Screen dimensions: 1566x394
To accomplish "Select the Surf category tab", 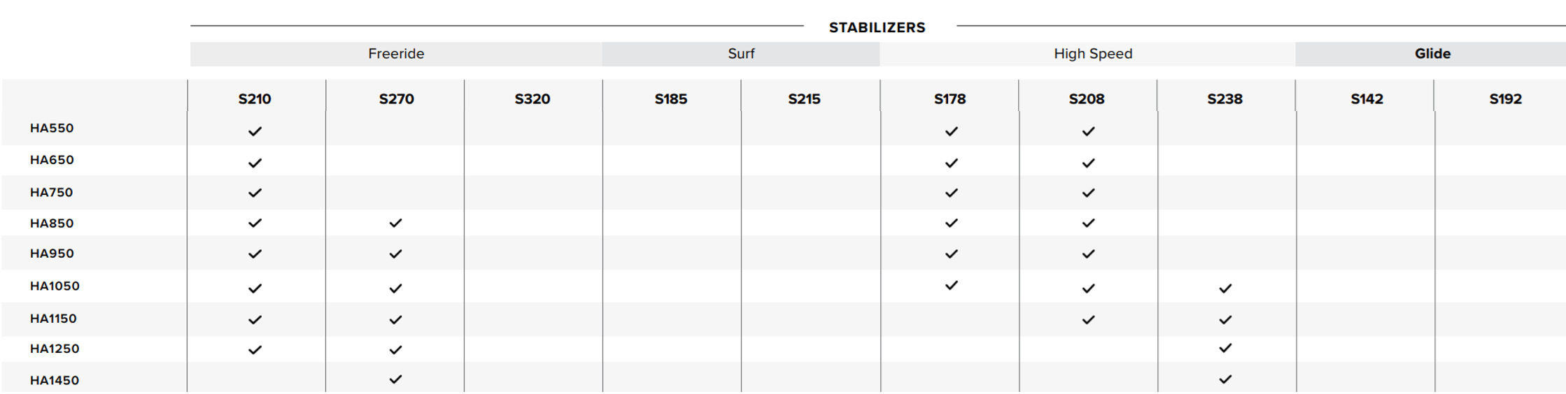I will coord(741,54).
